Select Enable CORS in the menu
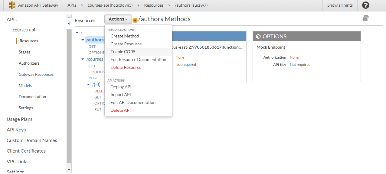 coord(138,52)
